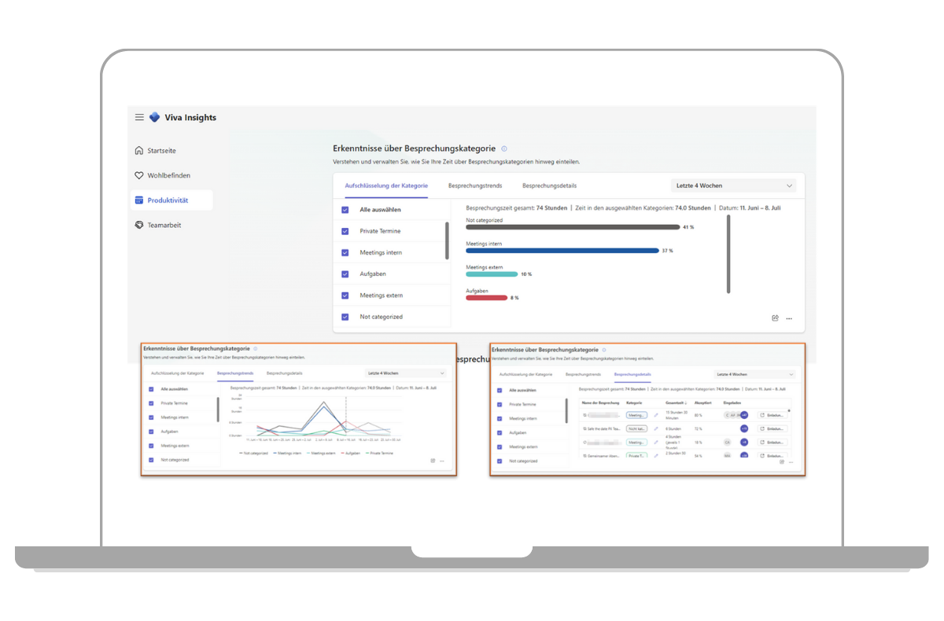
Task: Switch to Besprechungsdetails tab in main card
Action: [549, 186]
